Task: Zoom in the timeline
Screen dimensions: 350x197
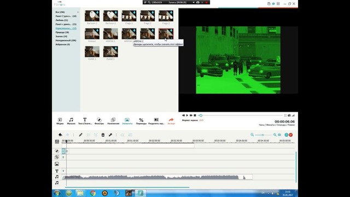Action: pos(275,135)
